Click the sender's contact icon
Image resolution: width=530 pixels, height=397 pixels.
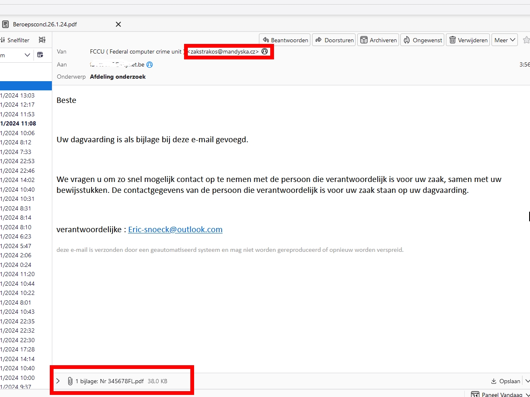[x=264, y=51]
